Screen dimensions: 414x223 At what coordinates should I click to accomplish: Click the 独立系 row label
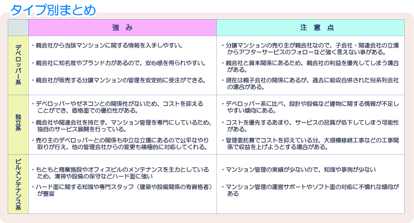tap(18, 124)
